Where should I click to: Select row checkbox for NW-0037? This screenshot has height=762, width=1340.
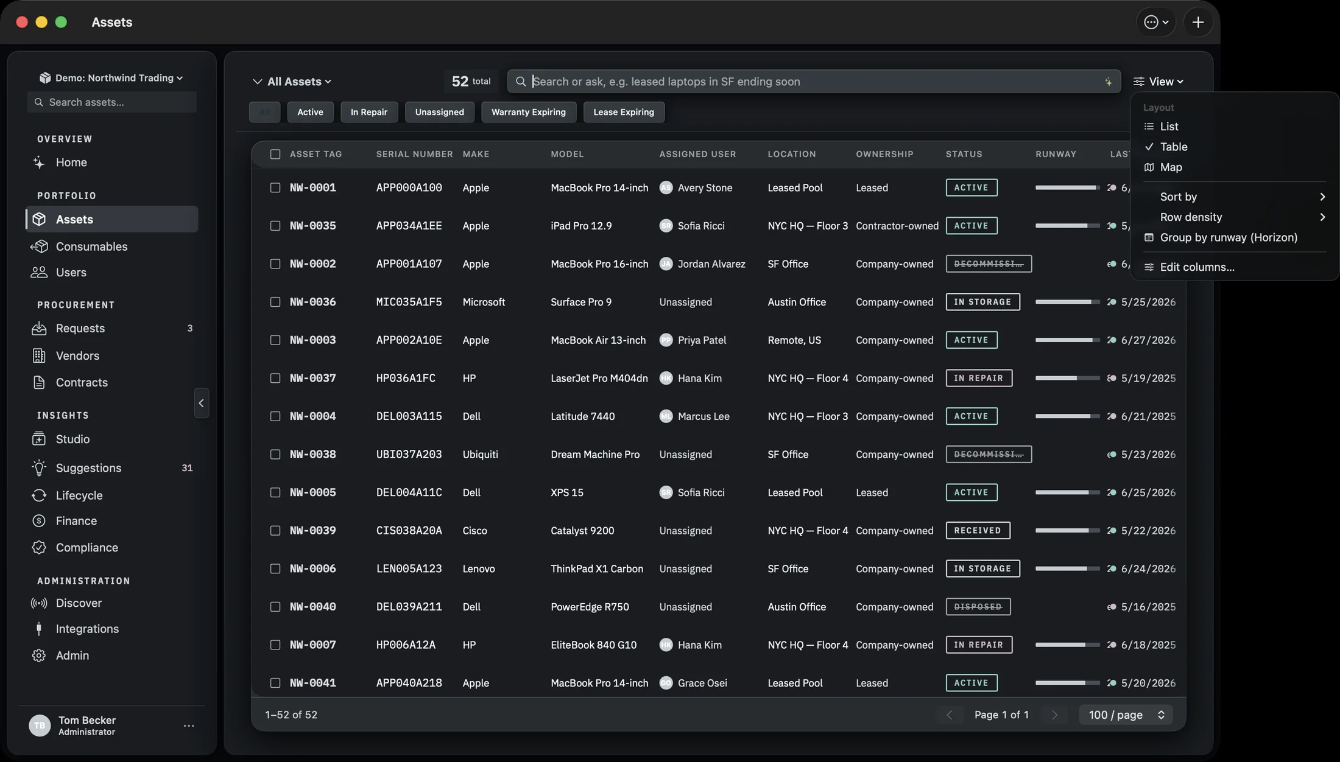coord(275,379)
